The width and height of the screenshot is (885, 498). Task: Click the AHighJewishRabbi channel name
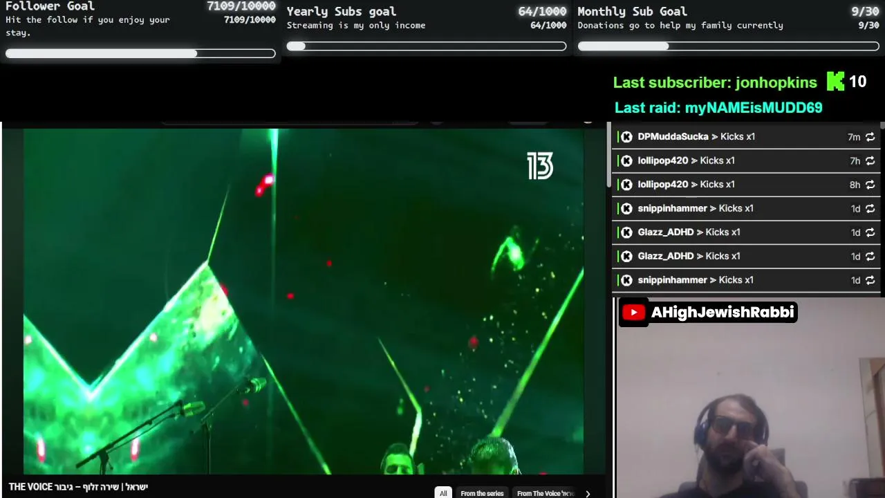tap(723, 313)
